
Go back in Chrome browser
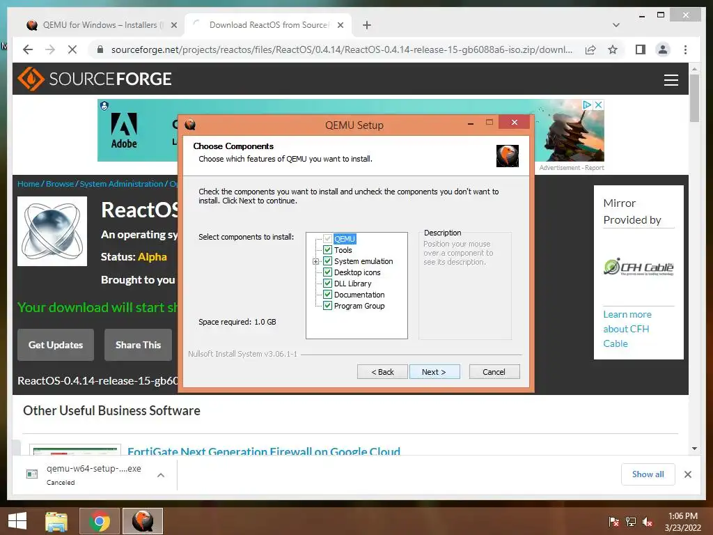pos(28,49)
